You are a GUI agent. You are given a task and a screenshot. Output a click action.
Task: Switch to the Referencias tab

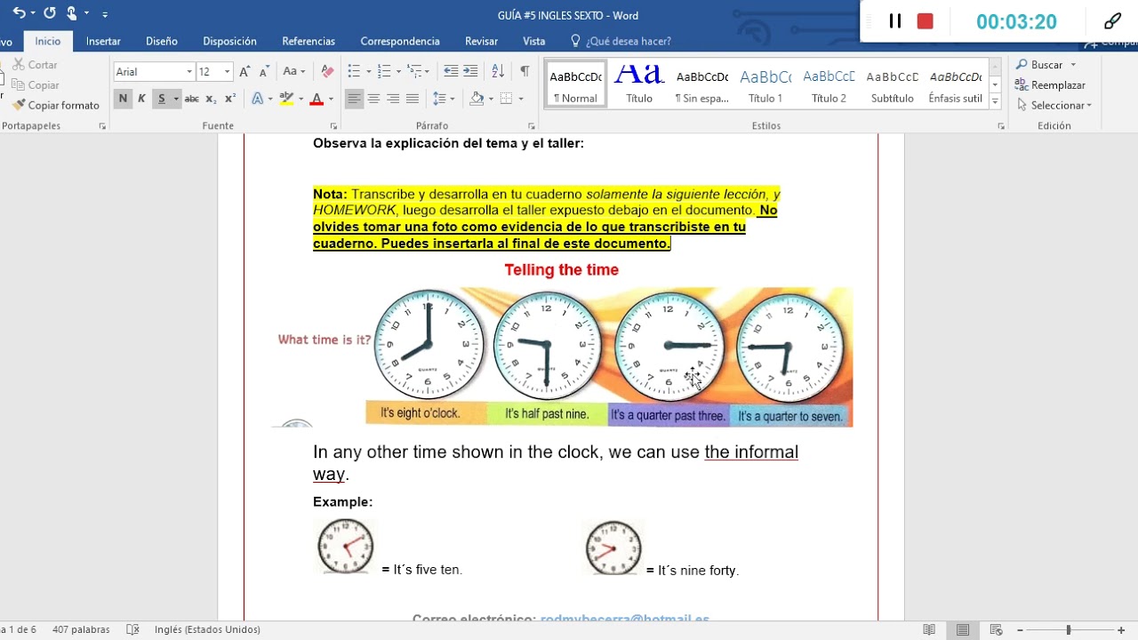tap(309, 41)
